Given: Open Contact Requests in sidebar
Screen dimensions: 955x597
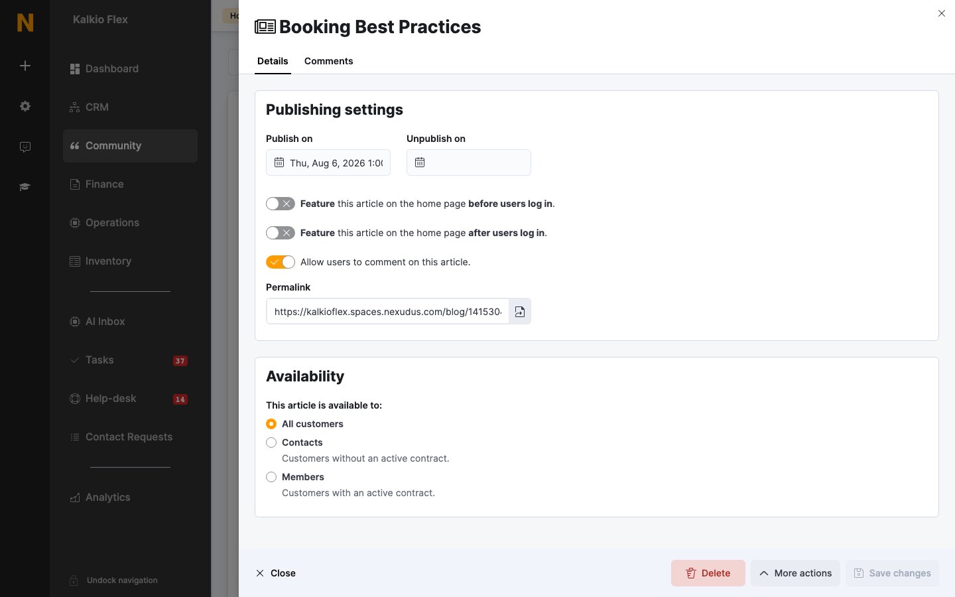Looking at the screenshot, I should (130, 437).
